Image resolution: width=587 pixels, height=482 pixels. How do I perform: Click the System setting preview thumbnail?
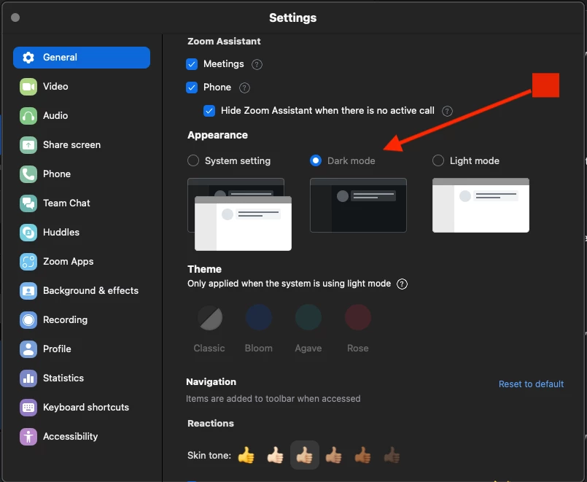point(240,214)
